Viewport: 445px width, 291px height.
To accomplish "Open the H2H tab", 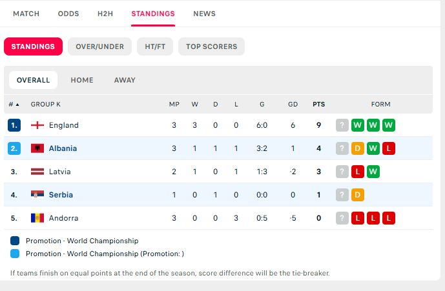I will (105, 14).
